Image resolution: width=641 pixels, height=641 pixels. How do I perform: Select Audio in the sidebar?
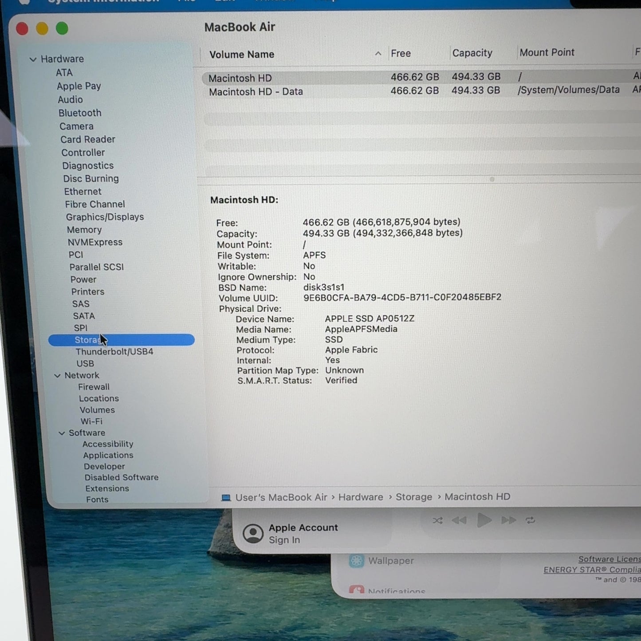(70, 100)
